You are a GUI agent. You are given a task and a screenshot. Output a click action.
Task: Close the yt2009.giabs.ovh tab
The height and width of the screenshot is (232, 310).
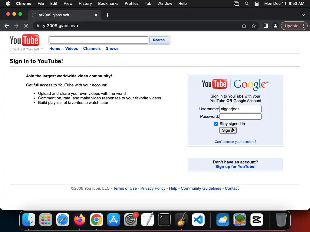96,15
